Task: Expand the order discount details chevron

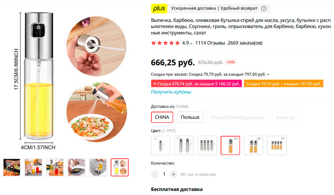Action: 268,74
